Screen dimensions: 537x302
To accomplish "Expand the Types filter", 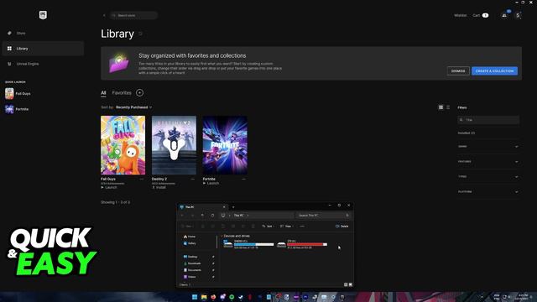I will pos(488,177).
